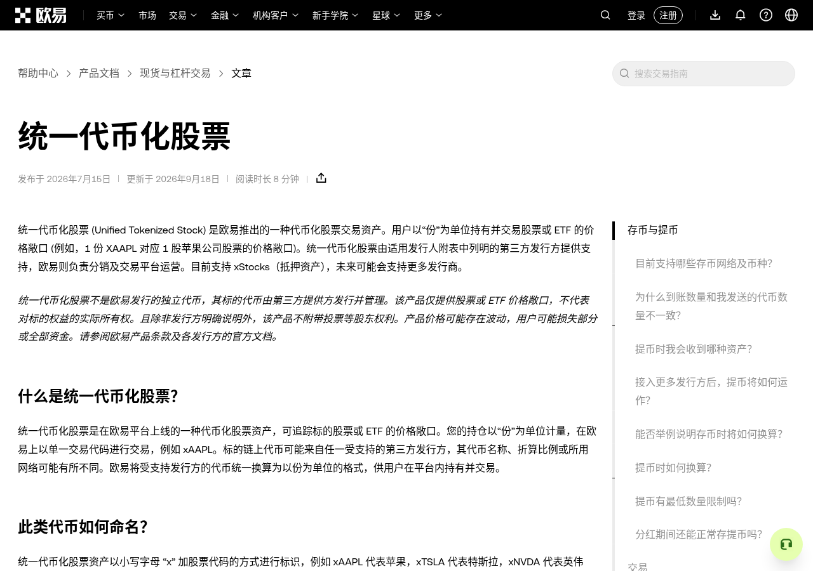
Task: Jump to 接入更多发行方后,提币将如何运作?
Action: click(711, 391)
